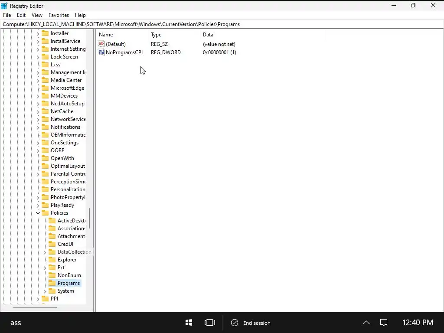Collapse the Policies key
Viewport: 444px width, 333px height.
38,213
